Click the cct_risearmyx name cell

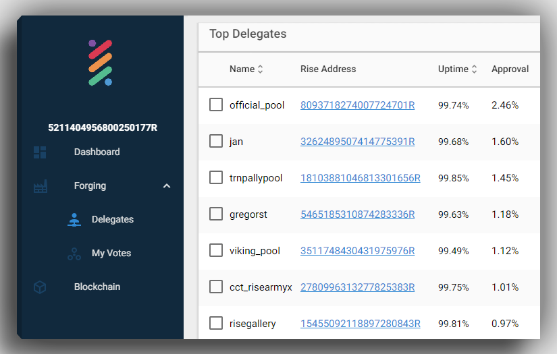[x=261, y=287]
